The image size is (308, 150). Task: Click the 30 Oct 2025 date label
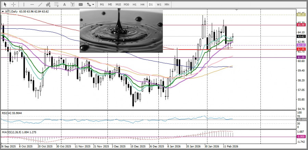[x=64, y=147]
